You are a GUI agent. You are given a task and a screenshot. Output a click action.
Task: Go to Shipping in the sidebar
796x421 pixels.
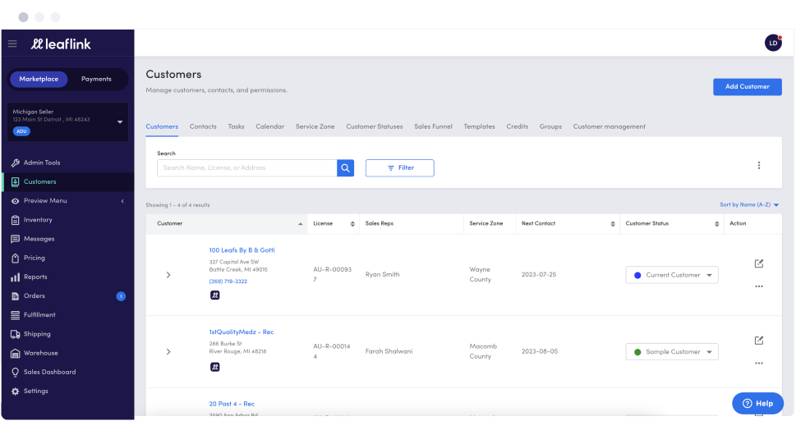(37, 334)
